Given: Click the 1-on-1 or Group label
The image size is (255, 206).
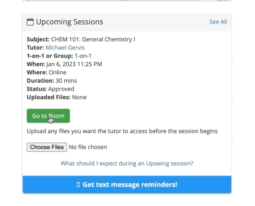Looking at the screenshot, I should click(50, 56).
